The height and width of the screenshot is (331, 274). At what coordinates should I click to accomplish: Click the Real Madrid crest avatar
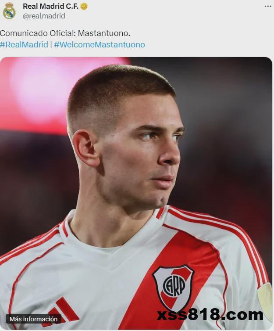coord(9,11)
